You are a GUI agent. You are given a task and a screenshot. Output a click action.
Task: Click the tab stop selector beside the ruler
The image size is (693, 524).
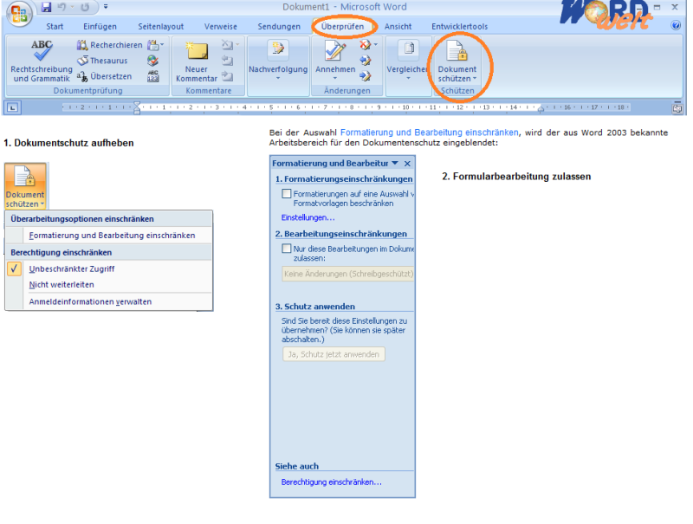click(x=12, y=107)
